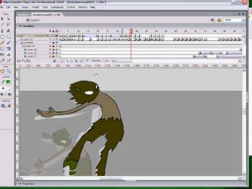Open the Control menu
This screenshot has width=252, height=189.
click(71, 7)
